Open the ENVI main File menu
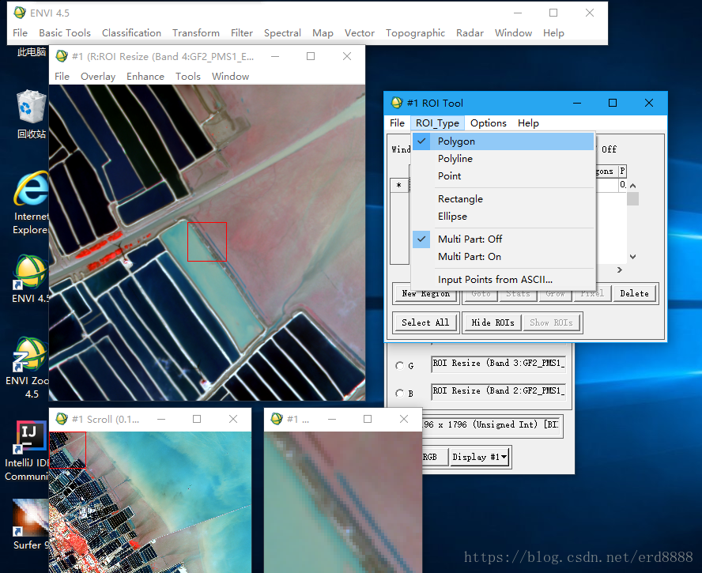Viewport: 702px width, 573px height. point(20,33)
